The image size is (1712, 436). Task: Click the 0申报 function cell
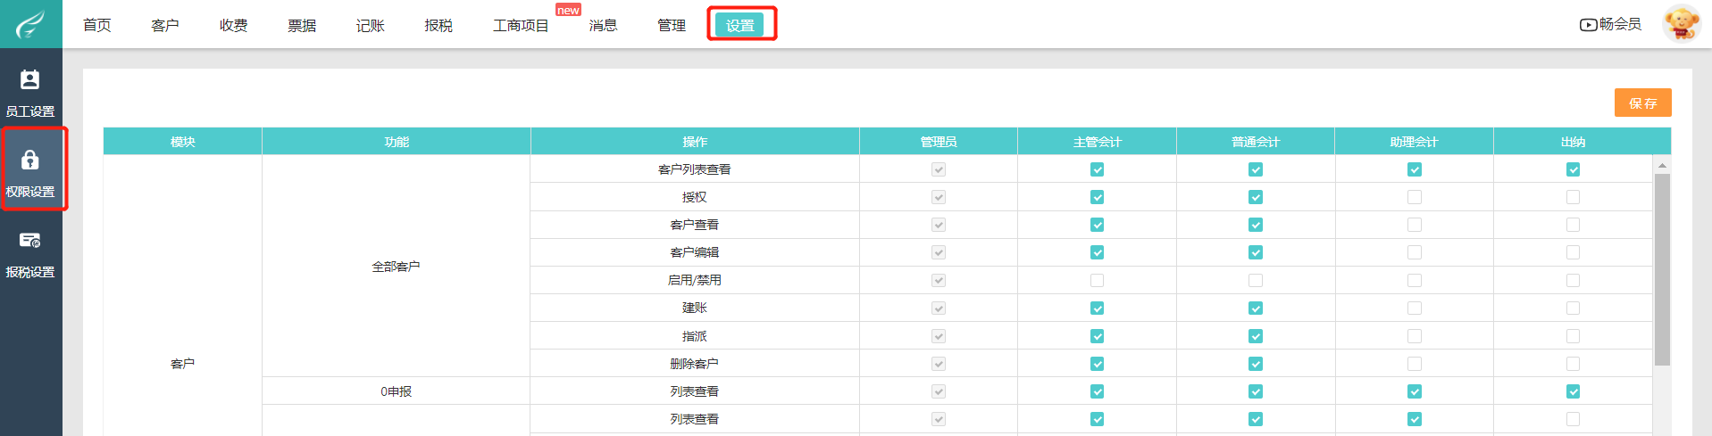[x=397, y=391]
